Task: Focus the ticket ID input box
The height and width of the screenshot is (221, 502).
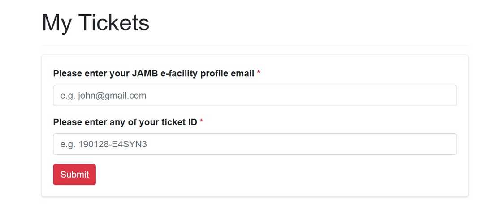Action: coord(255,144)
